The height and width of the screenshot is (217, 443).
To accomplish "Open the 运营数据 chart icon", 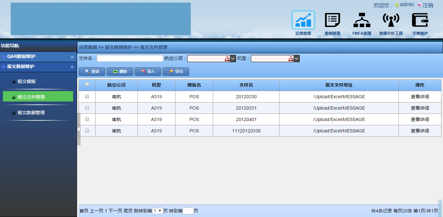I will pyautogui.click(x=303, y=20).
